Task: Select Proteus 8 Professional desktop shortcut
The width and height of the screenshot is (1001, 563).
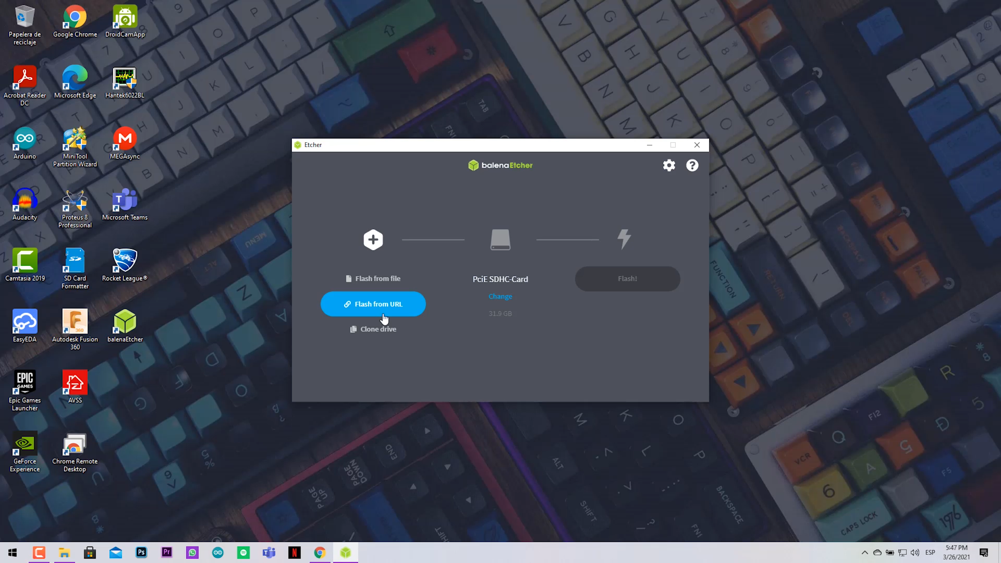Action: pos(75,209)
